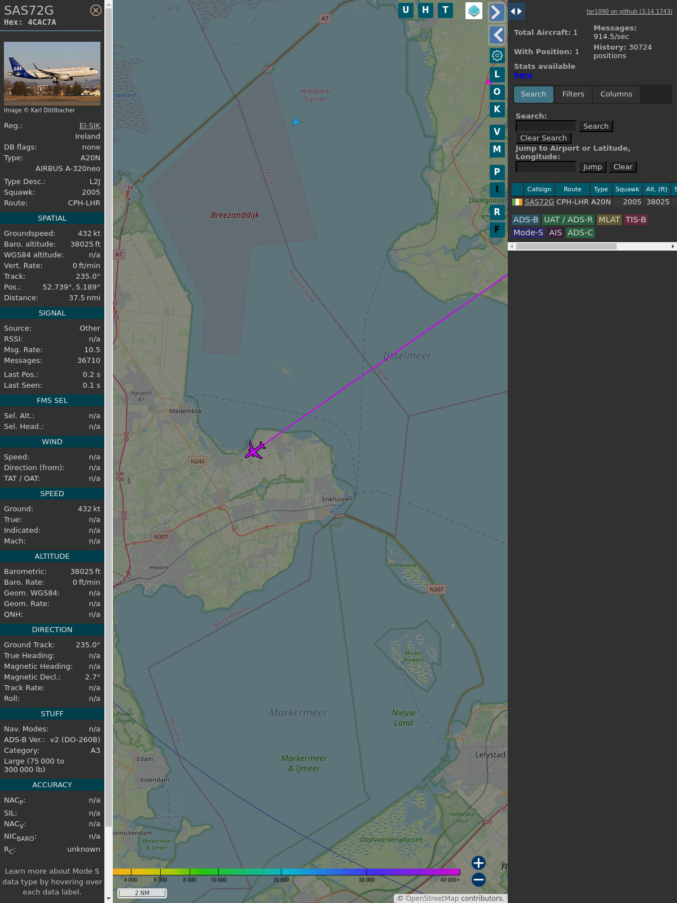
Task: Click the table scrollbar right arrow
Action: click(672, 247)
